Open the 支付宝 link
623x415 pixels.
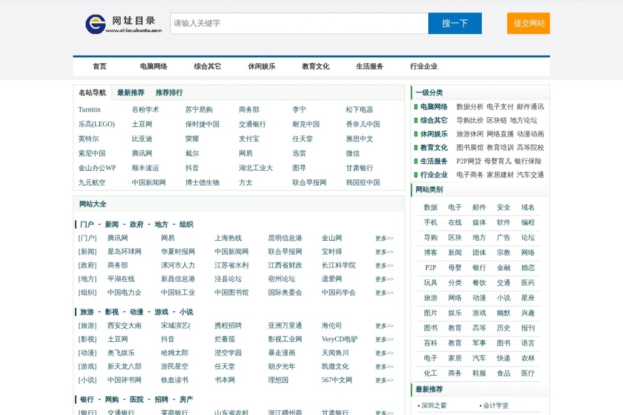(249, 139)
